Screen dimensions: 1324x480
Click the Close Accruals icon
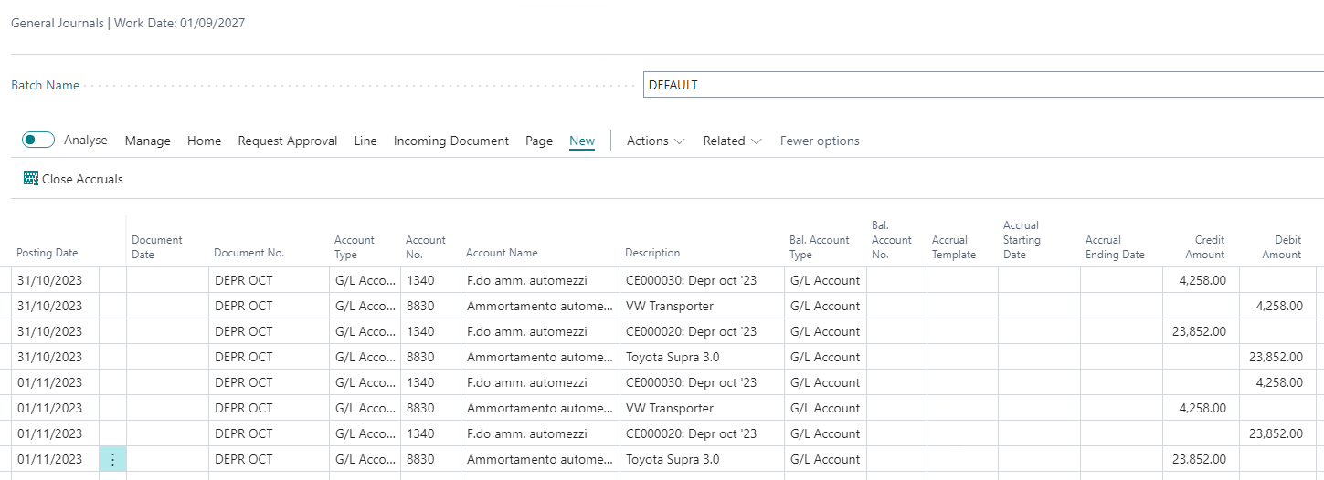pyautogui.click(x=31, y=179)
